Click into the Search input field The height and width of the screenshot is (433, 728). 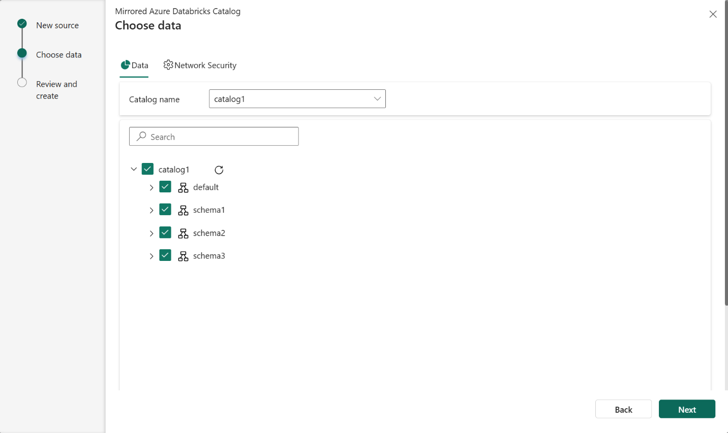pyautogui.click(x=214, y=136)
